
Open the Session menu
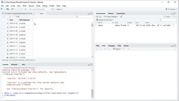pos(31,6)
